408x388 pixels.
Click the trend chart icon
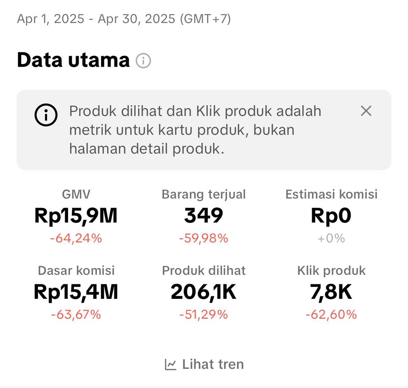pyautogui.click(x=170, y=365)
